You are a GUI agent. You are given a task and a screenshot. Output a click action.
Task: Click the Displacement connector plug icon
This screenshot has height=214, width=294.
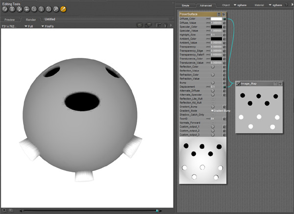(224, 86)
